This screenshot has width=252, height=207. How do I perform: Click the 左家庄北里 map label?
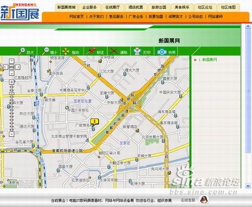tap(82, 101)
